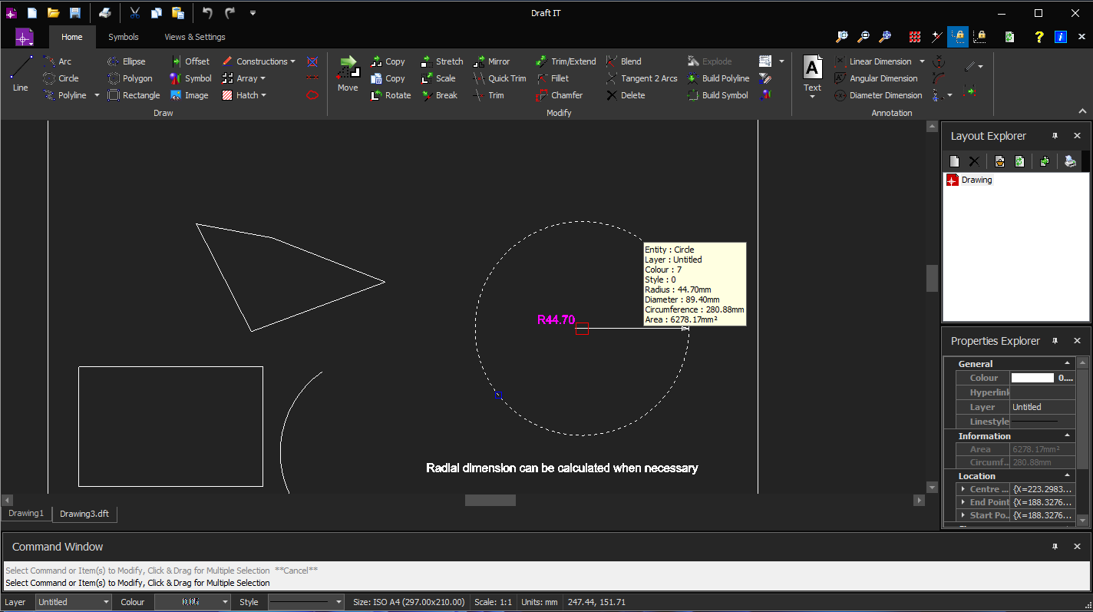Click the yellow Help question mark
The width and height of the screenshot is (1093, 612).
1039,36
